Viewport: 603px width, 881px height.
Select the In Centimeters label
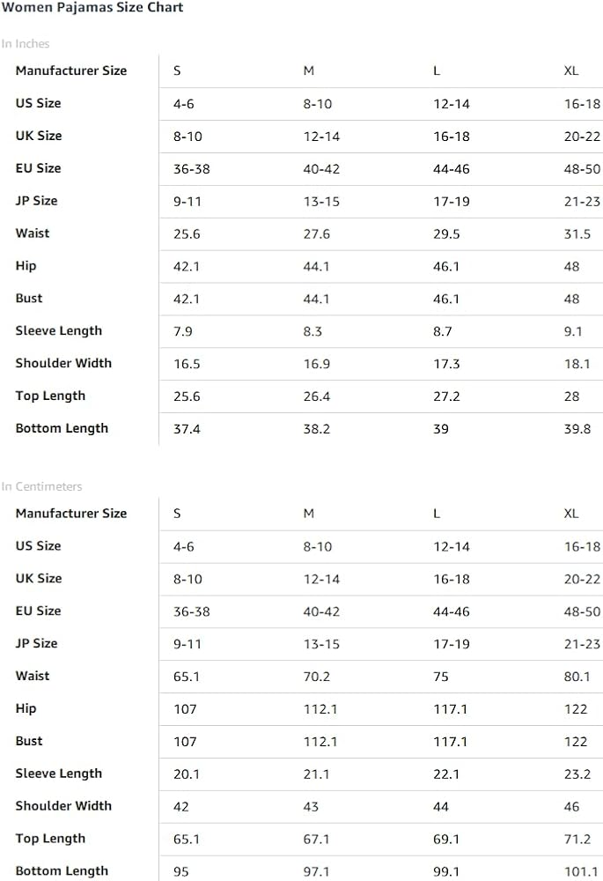[41, 486]
